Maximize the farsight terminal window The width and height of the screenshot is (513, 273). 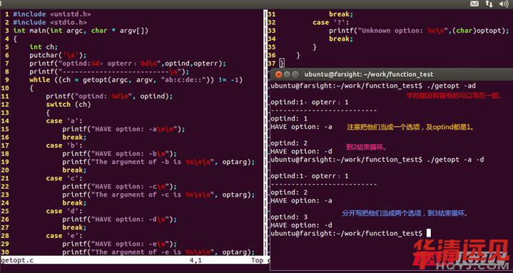(x=295, y=75)
